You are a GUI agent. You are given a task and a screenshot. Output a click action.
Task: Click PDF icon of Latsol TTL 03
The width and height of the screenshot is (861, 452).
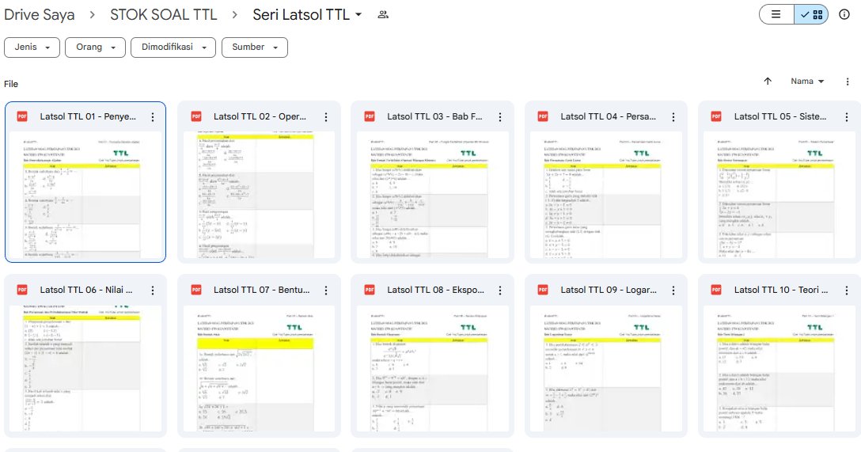370,116
